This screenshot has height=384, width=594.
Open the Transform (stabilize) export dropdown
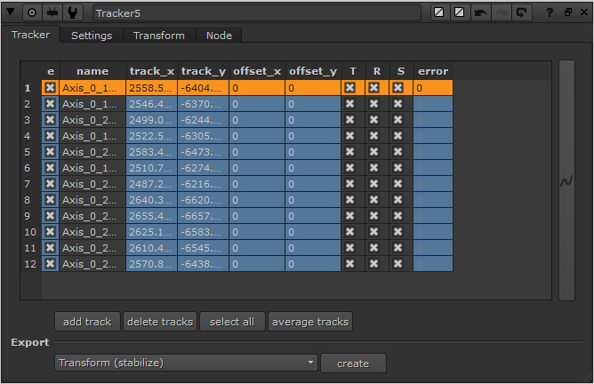(x=185, y=363)
